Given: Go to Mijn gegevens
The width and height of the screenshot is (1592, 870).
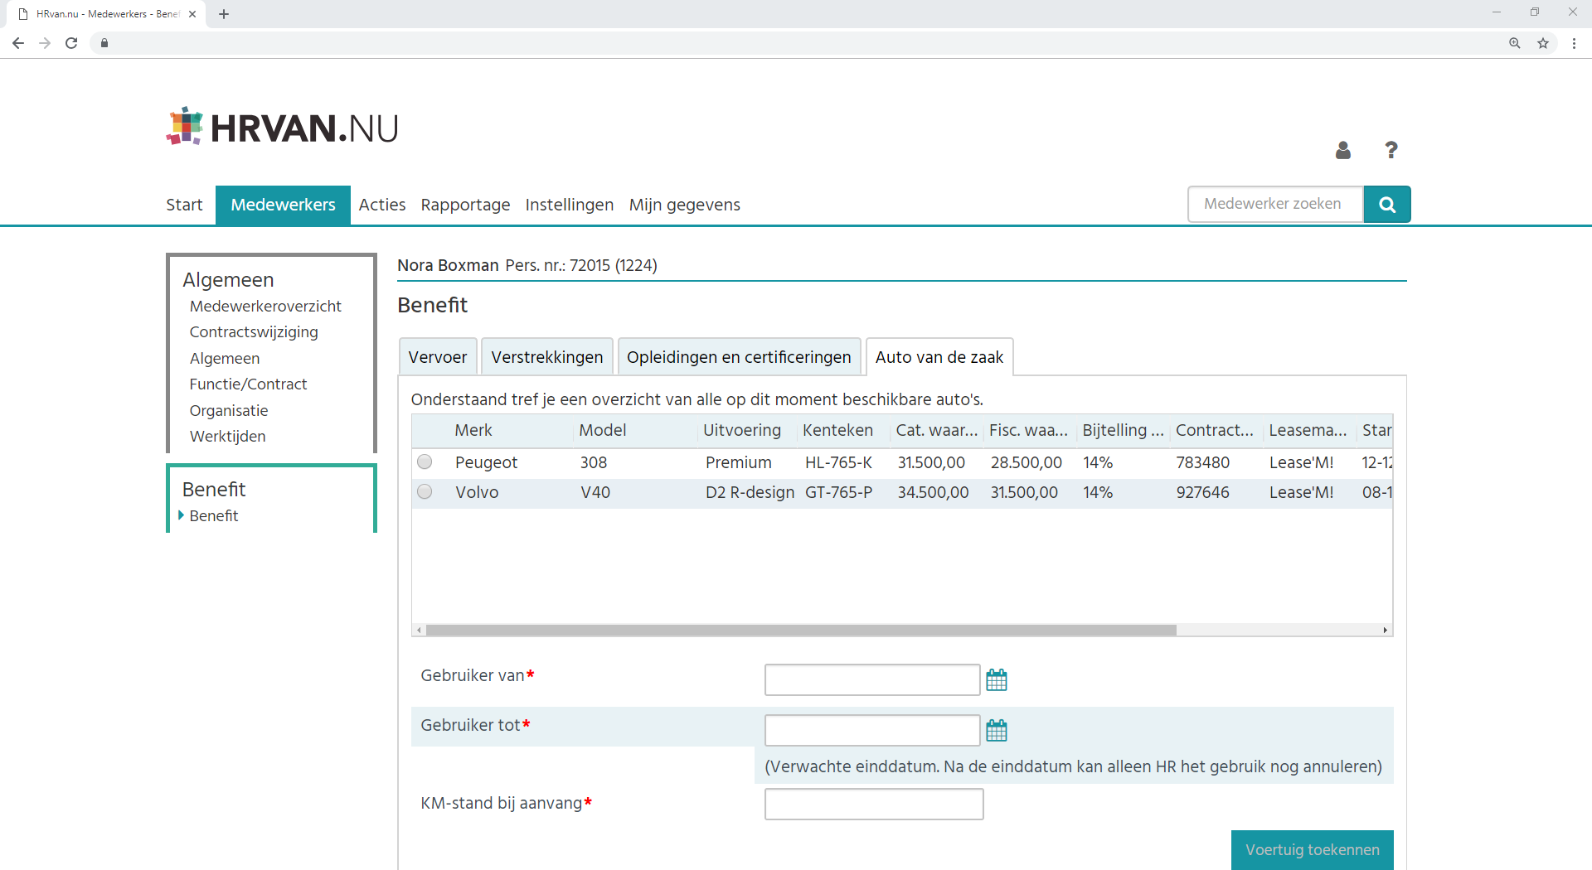Looking at the screenshot, I should (x=685, y=205).
